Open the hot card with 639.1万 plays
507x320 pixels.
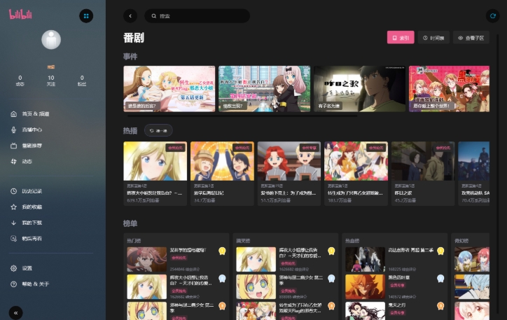coord(155,173)
